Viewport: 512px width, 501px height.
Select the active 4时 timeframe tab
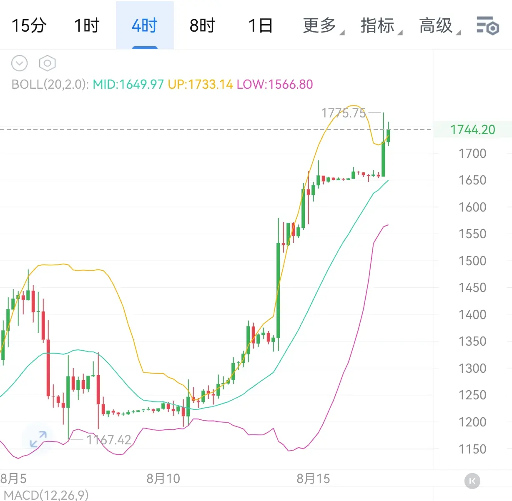click(145, 25)
